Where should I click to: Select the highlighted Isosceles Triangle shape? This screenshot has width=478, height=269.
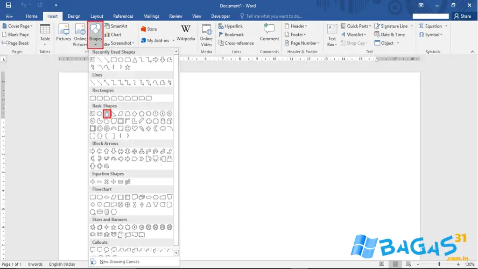coord(107,113)
